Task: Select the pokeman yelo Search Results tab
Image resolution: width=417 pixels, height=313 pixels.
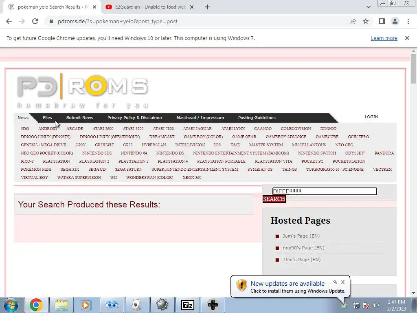Action: [53, 7]
